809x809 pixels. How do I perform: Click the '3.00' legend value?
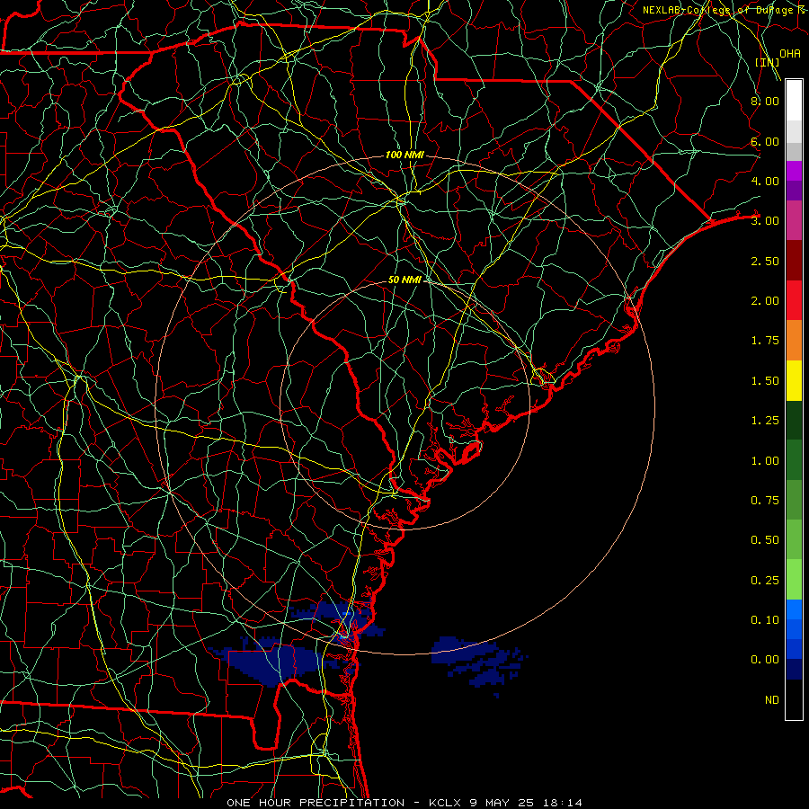click(765, 221)
